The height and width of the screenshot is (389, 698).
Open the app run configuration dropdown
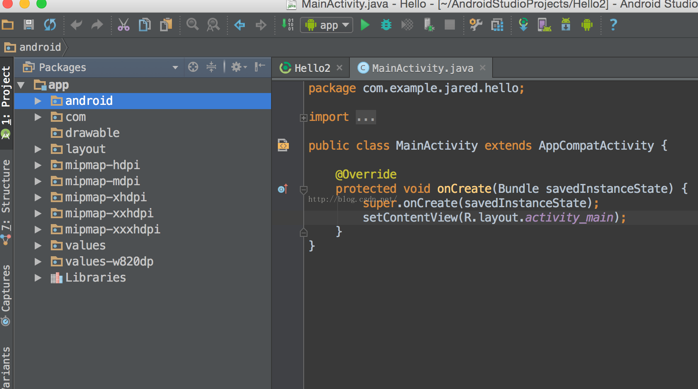pyautogui.click(x=327, y=25)
